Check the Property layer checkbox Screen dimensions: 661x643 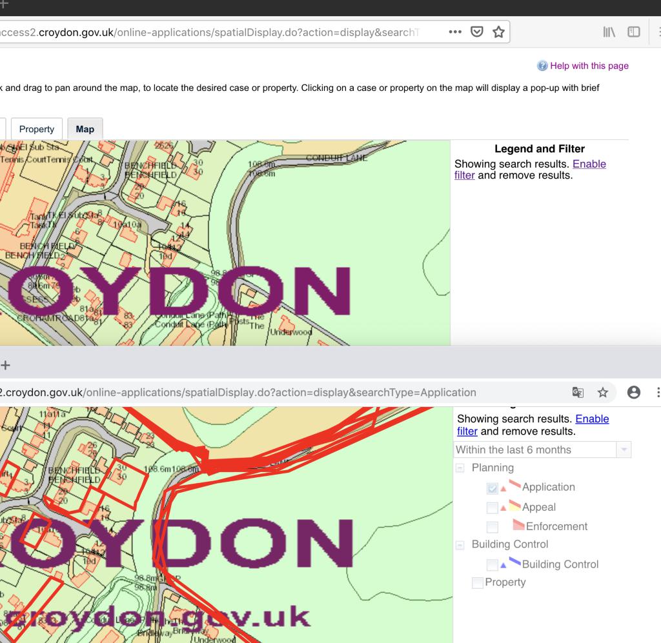pos(477,583)
